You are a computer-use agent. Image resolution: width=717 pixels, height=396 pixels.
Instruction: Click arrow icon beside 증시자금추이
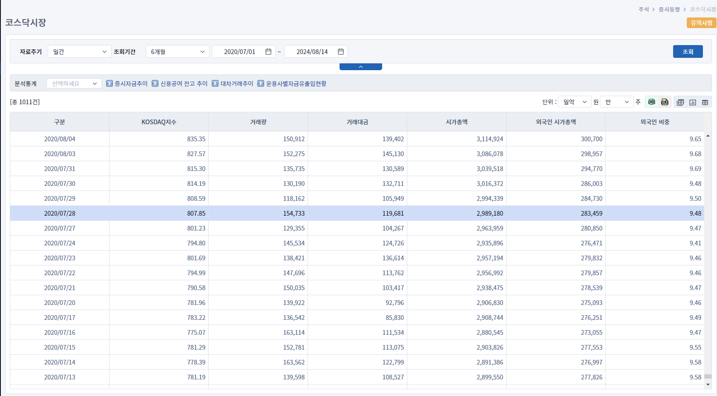click(109, 83)
